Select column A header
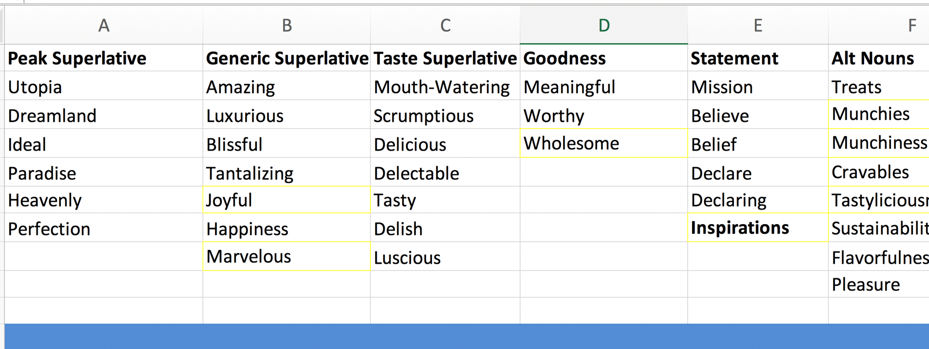The height and width of the screenshot is (349, 929). 104,25
